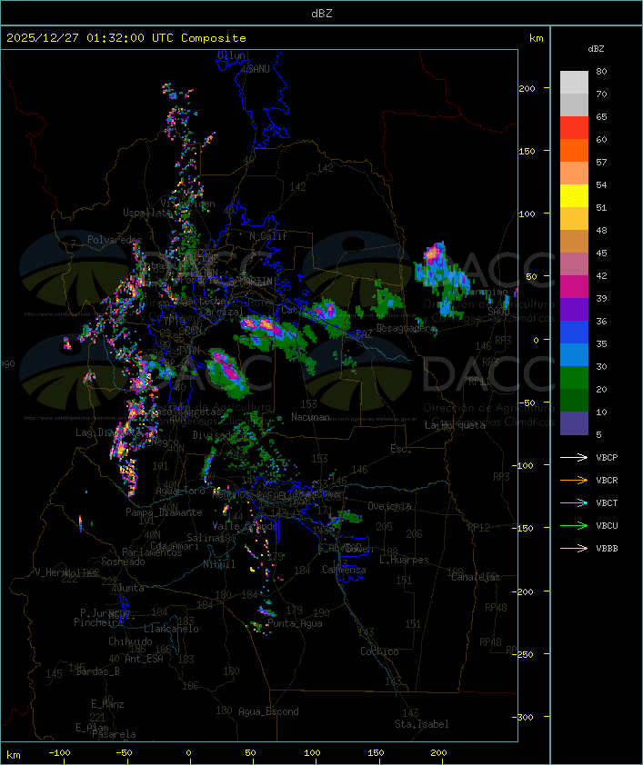Click the white VBCP arrow icon
The image size is (643, 765).
(x=574, y=457)
